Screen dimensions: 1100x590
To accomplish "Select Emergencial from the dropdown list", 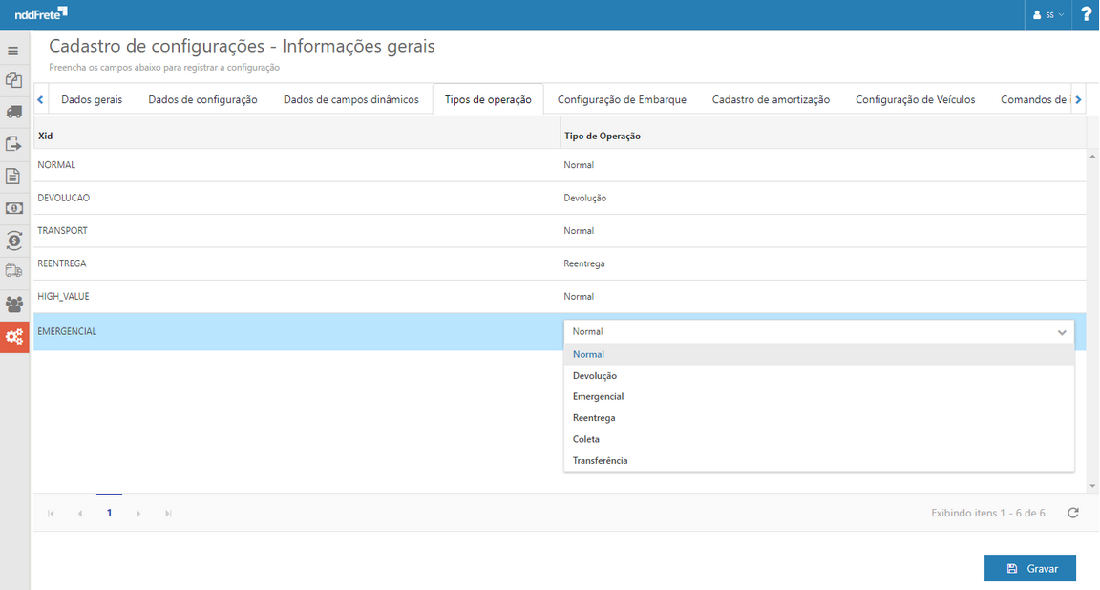I will point(599,396).
